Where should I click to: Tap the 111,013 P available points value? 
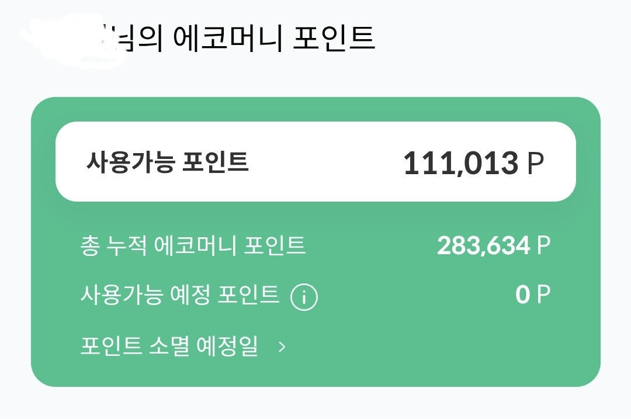(x=474, y=163)
